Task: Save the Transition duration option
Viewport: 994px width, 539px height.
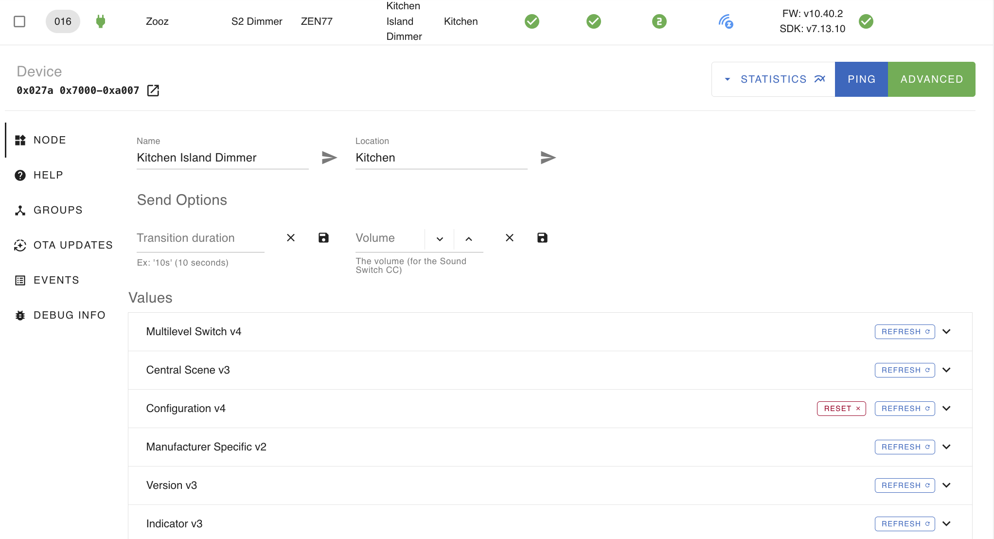Action: pyautogui.click(x=323, y=238)
